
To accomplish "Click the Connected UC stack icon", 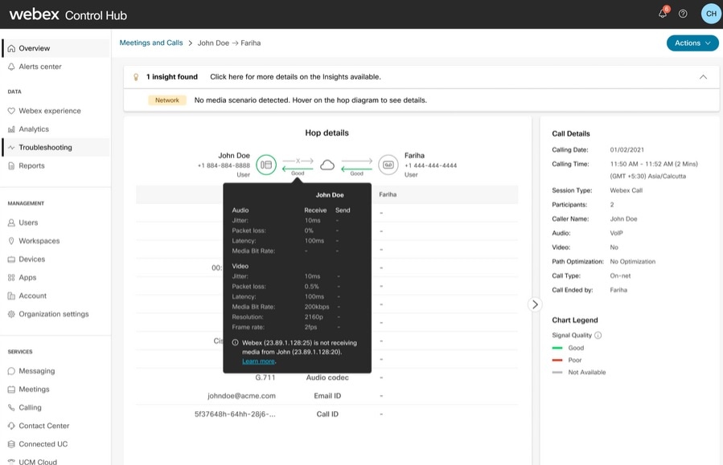I will [11, 444].
